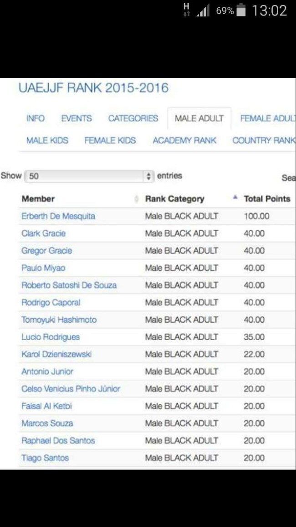The image size is (296, 527).
Task: Select the FEMALE KIDS tab
Action: coord(110,140)
